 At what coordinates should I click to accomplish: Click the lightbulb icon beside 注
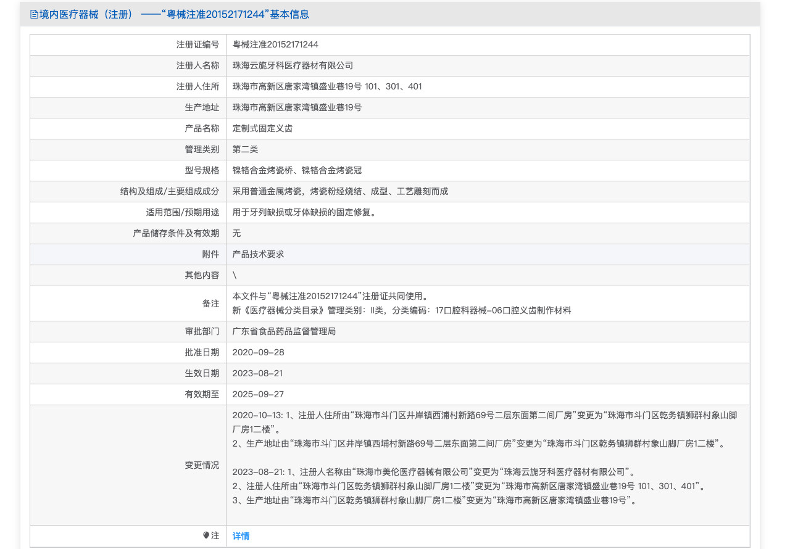pyautogui.click(x=206, y=535)
